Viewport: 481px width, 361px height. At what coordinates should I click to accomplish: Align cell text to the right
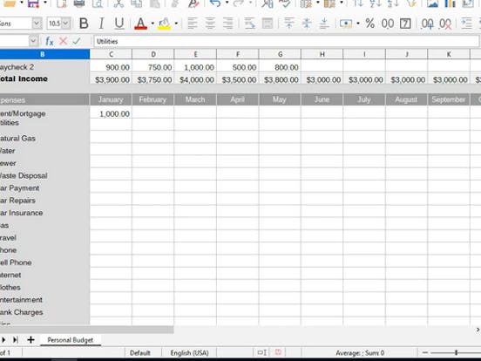(228, 24)
